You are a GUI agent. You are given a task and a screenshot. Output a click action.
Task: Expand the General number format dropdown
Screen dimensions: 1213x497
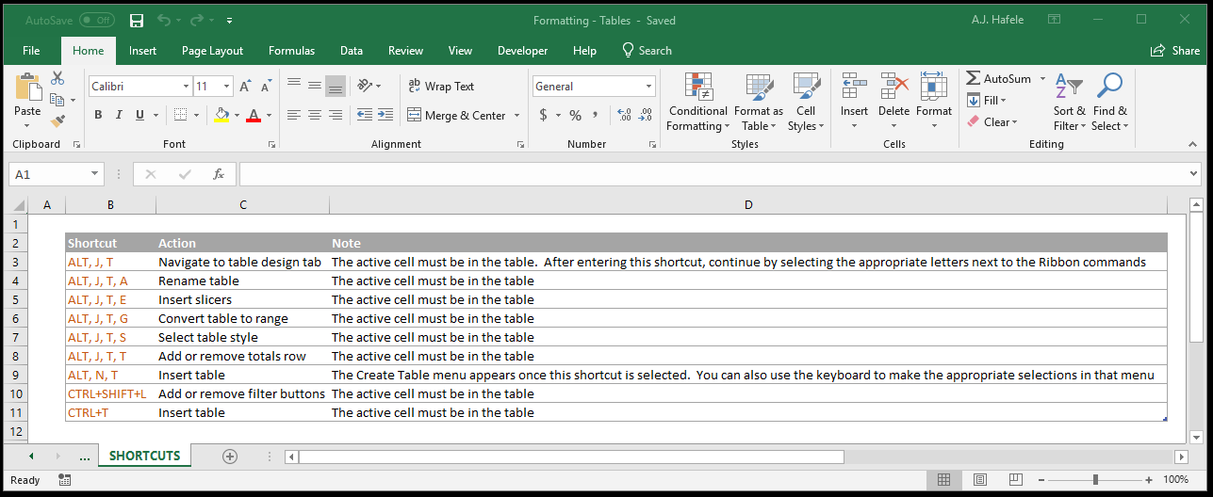[649, 86]
